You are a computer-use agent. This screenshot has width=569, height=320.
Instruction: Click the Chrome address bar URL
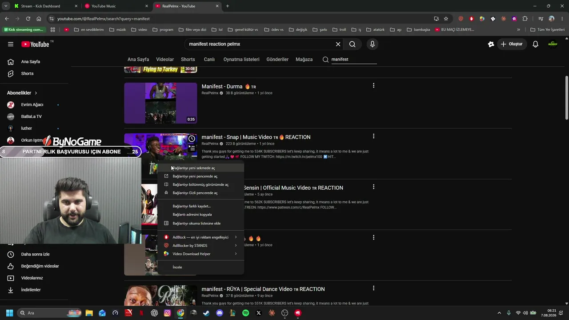click(x=104, y=19)
